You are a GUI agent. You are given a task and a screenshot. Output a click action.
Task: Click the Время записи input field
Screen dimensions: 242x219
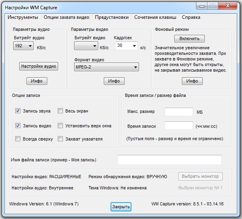[179, 126]
